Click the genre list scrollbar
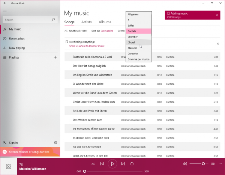Viewport: 225px width, 175px height. coord(151,25)
